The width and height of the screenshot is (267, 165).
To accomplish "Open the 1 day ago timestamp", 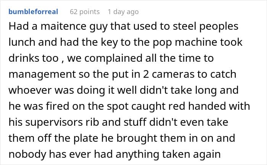I will coord(123,12).
